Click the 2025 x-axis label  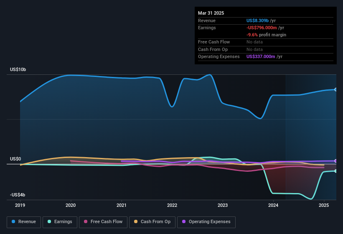point(324,205)
